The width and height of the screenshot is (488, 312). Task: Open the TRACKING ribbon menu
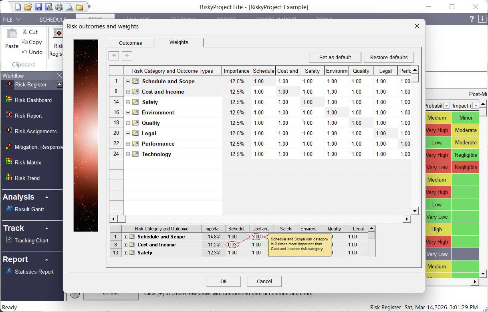(183, 19)
